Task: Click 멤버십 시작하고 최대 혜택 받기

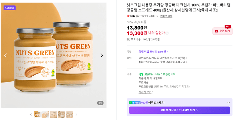Action: (180, 110)
